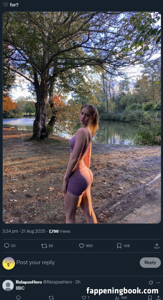Open replies via the comment icon showing 30
The image size is (163, 300).
point(7,246)
